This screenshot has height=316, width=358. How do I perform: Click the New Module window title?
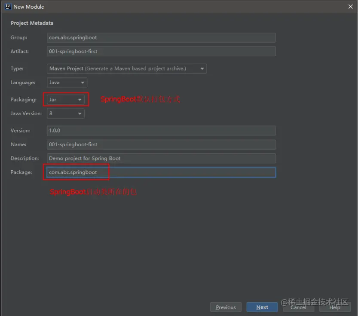click(29, 7)
